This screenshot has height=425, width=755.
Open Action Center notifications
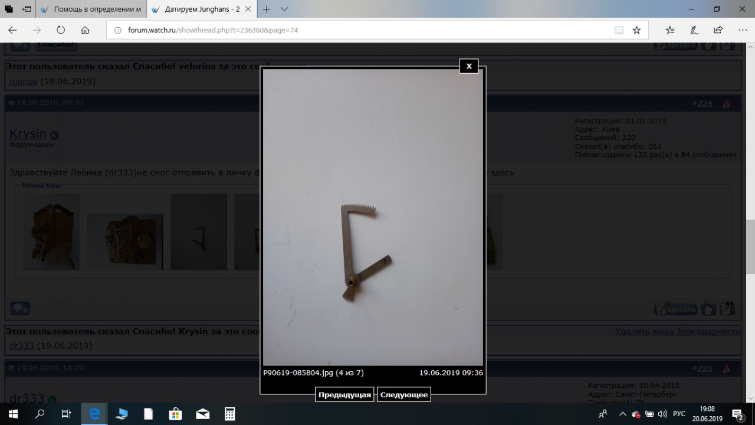(x=737, y=414)
